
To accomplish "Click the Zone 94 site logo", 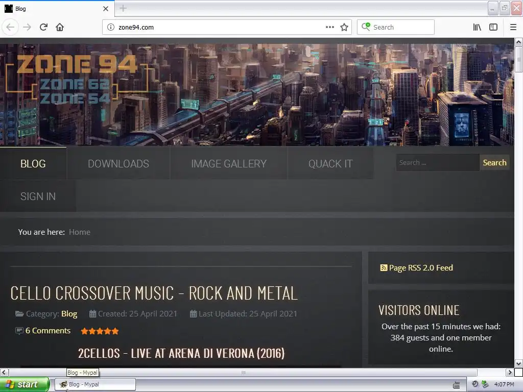I will click(x=78, y=80).
